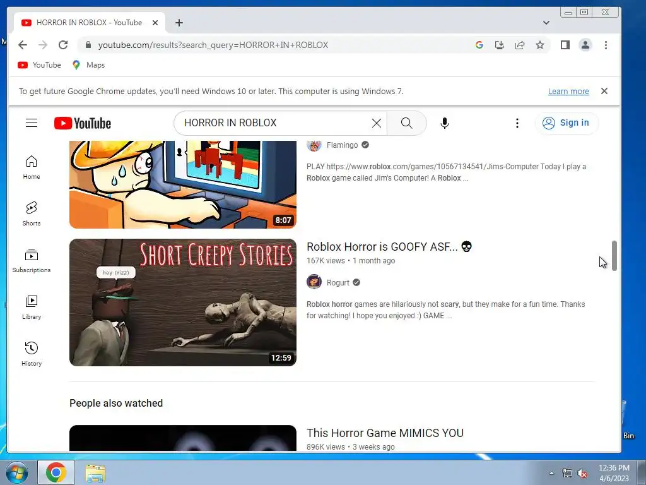Viewport: 646px width, 485px height.
Task: Open the Rogurt channel name
Action: click(x=338, y=282)
